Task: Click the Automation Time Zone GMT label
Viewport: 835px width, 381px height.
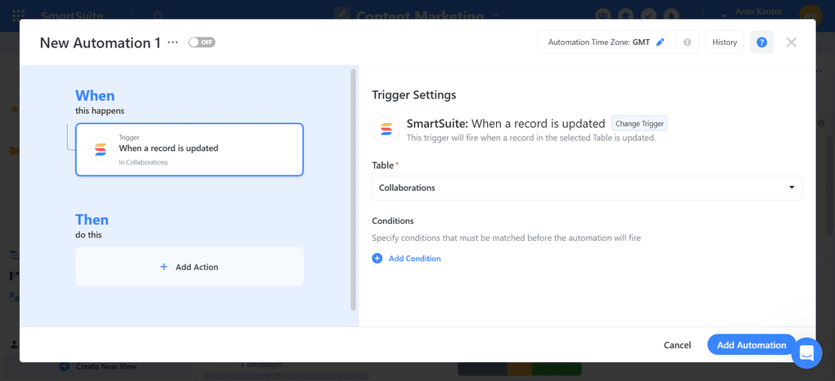Action: point(598,42)
